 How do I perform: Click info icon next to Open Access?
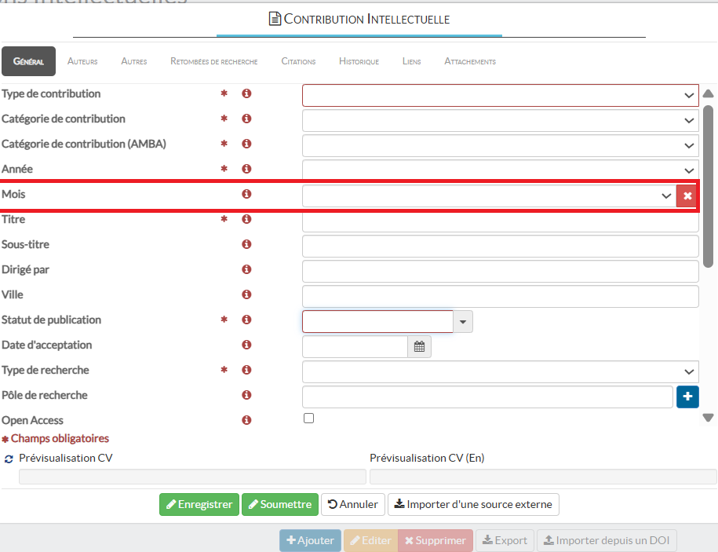pos(246,421)
